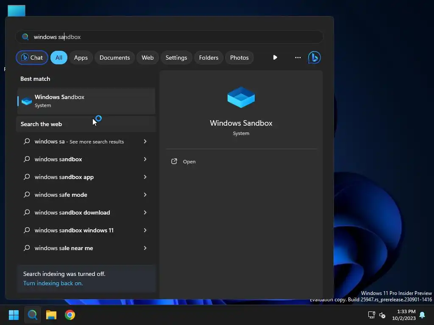Screen dimensions: 434x325
Task: Select 'windows sandbox windows 11' suggestion
Action: [x=86, y=230]
